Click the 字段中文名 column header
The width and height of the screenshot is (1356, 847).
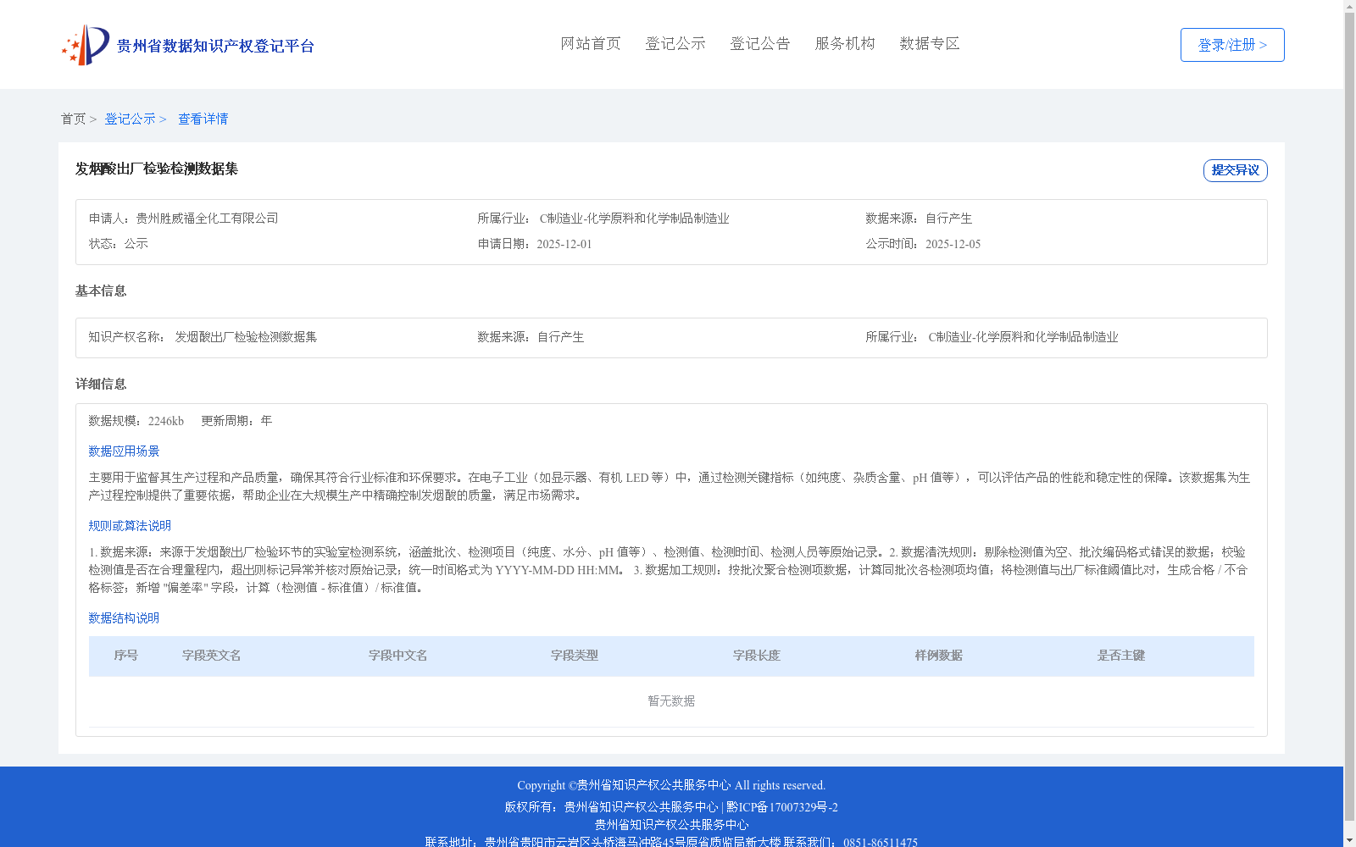398,656
